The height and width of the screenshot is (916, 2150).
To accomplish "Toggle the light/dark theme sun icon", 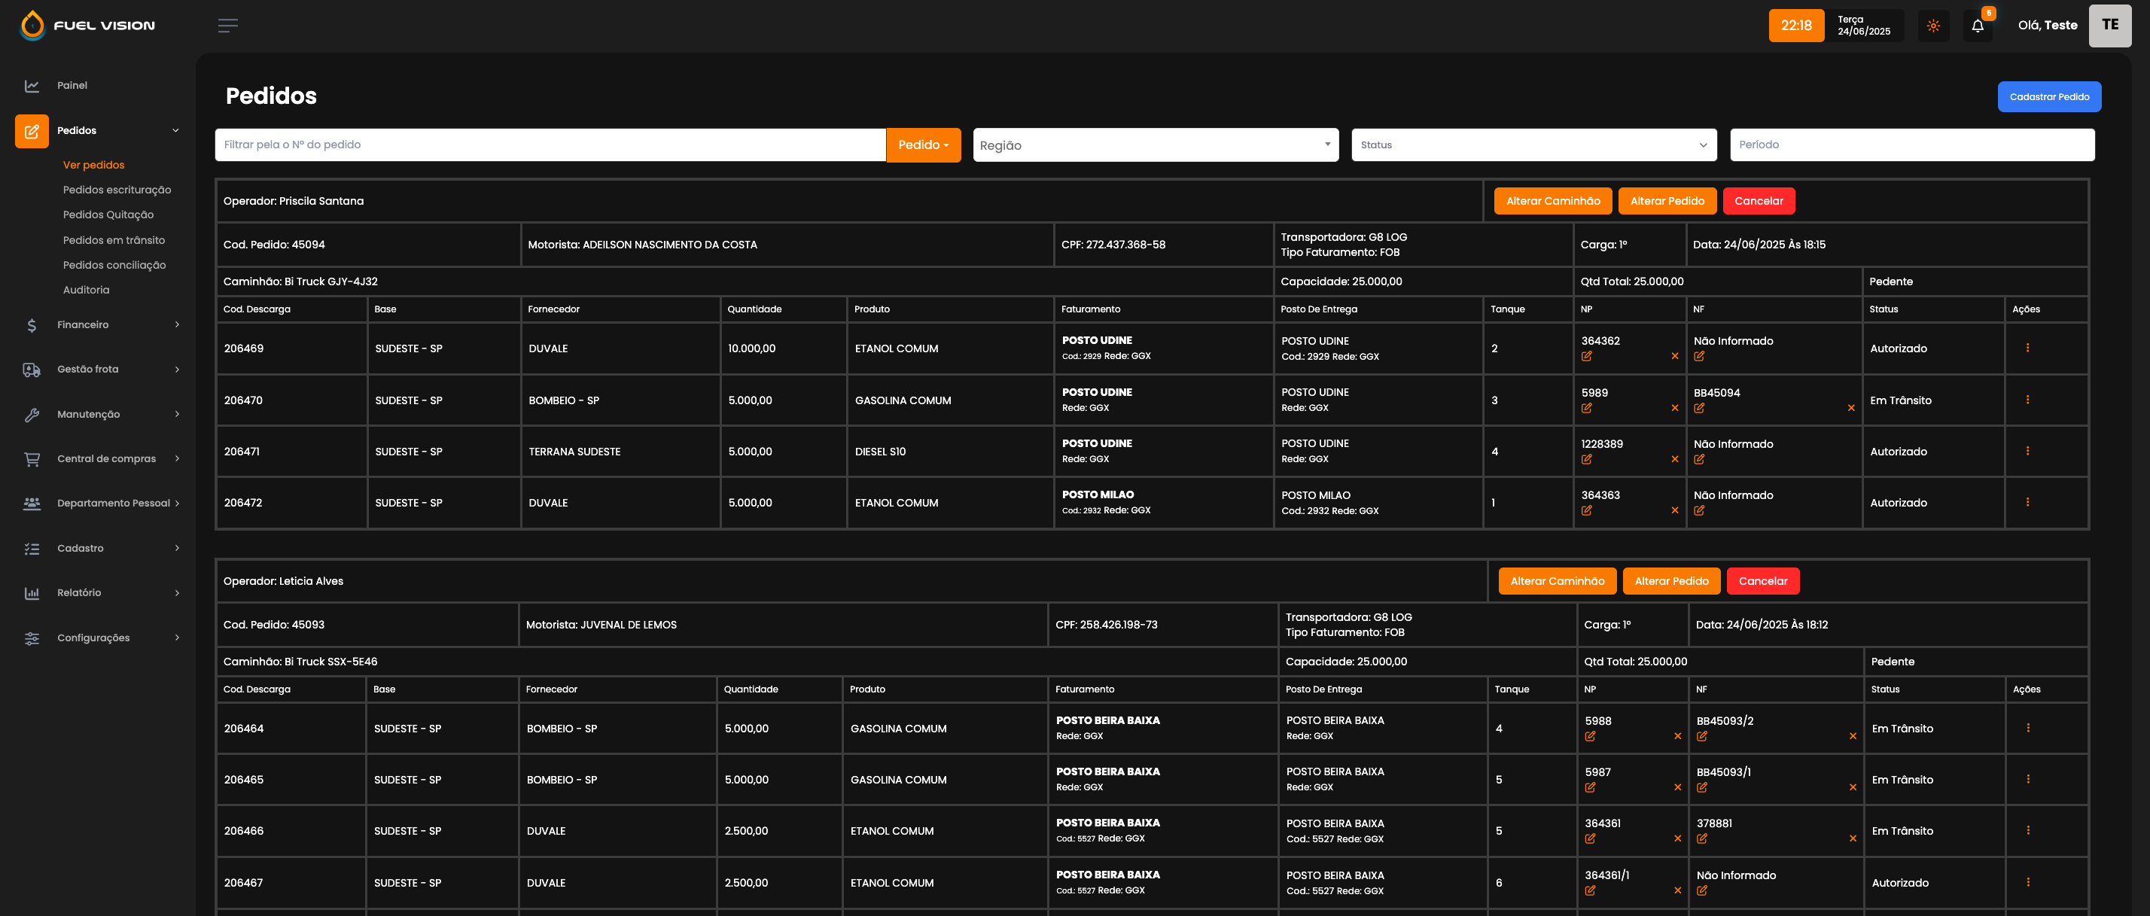I will (x=1933, y=26).
